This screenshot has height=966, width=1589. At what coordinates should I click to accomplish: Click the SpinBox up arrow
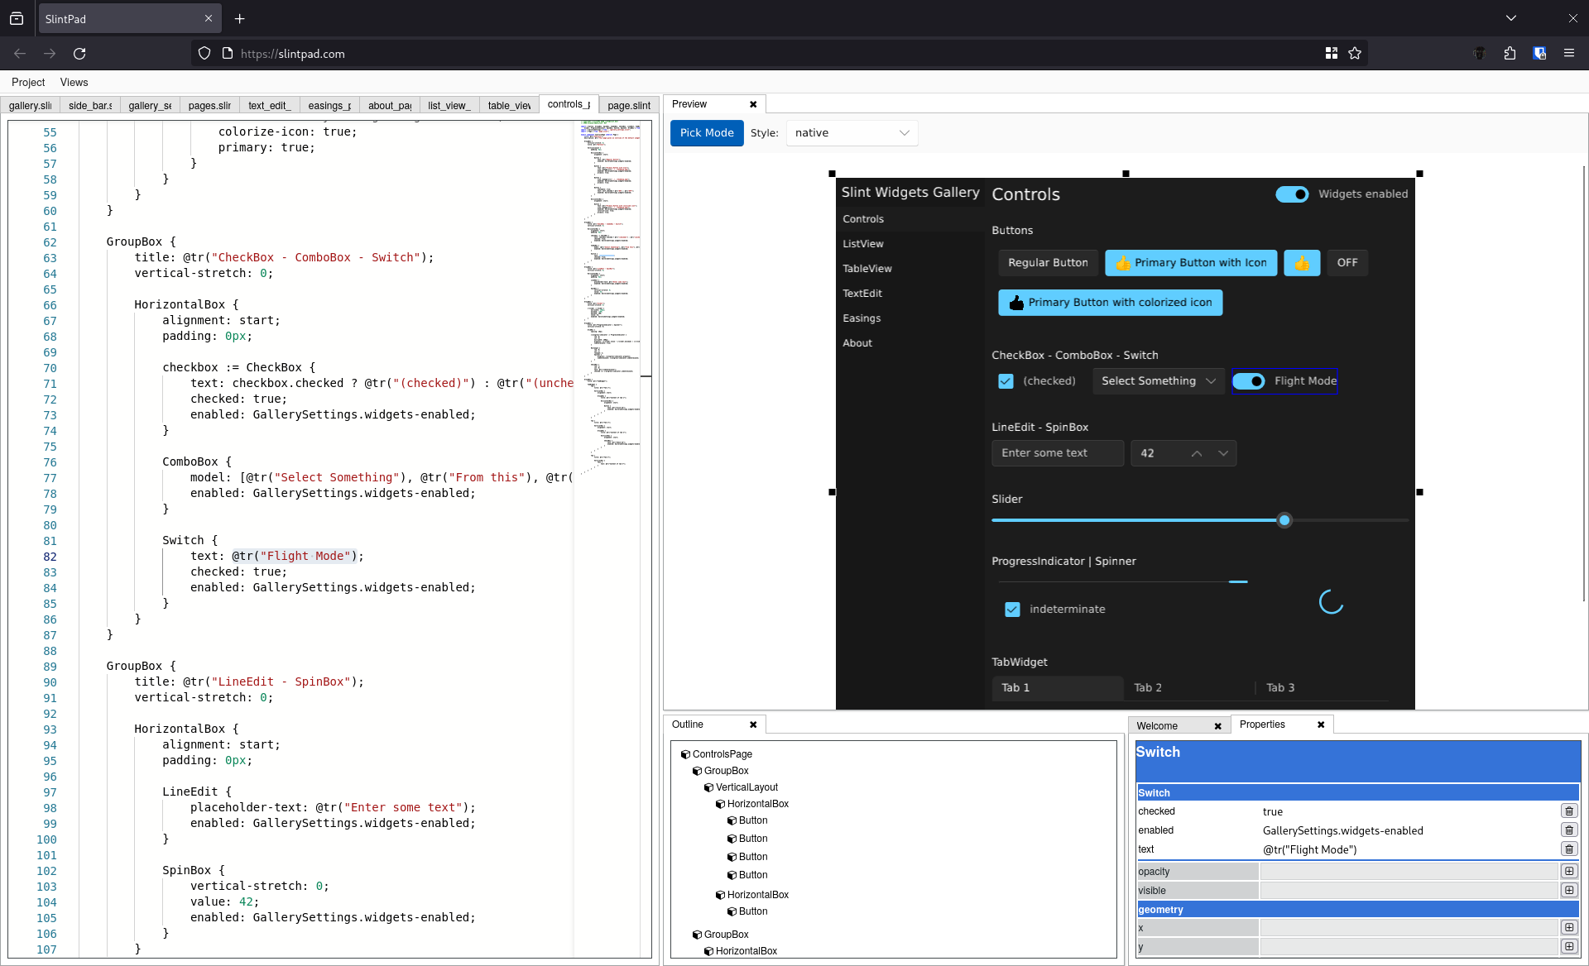click(1197, 453)
